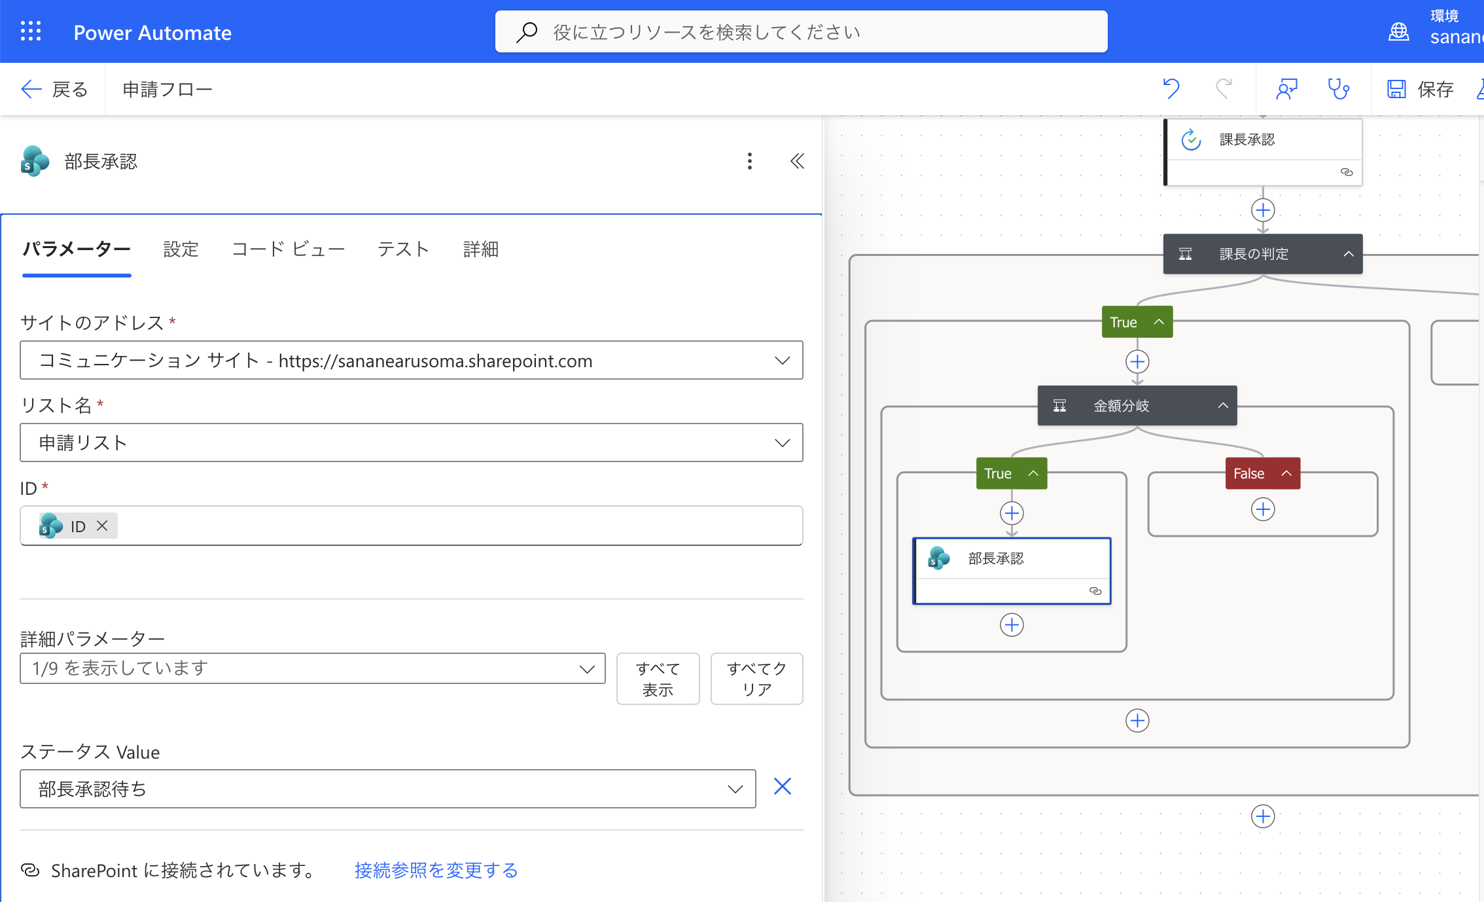Collapse the 金額分岐 condition
The width and height of the screenshot is (1484, 902).
1223,406
